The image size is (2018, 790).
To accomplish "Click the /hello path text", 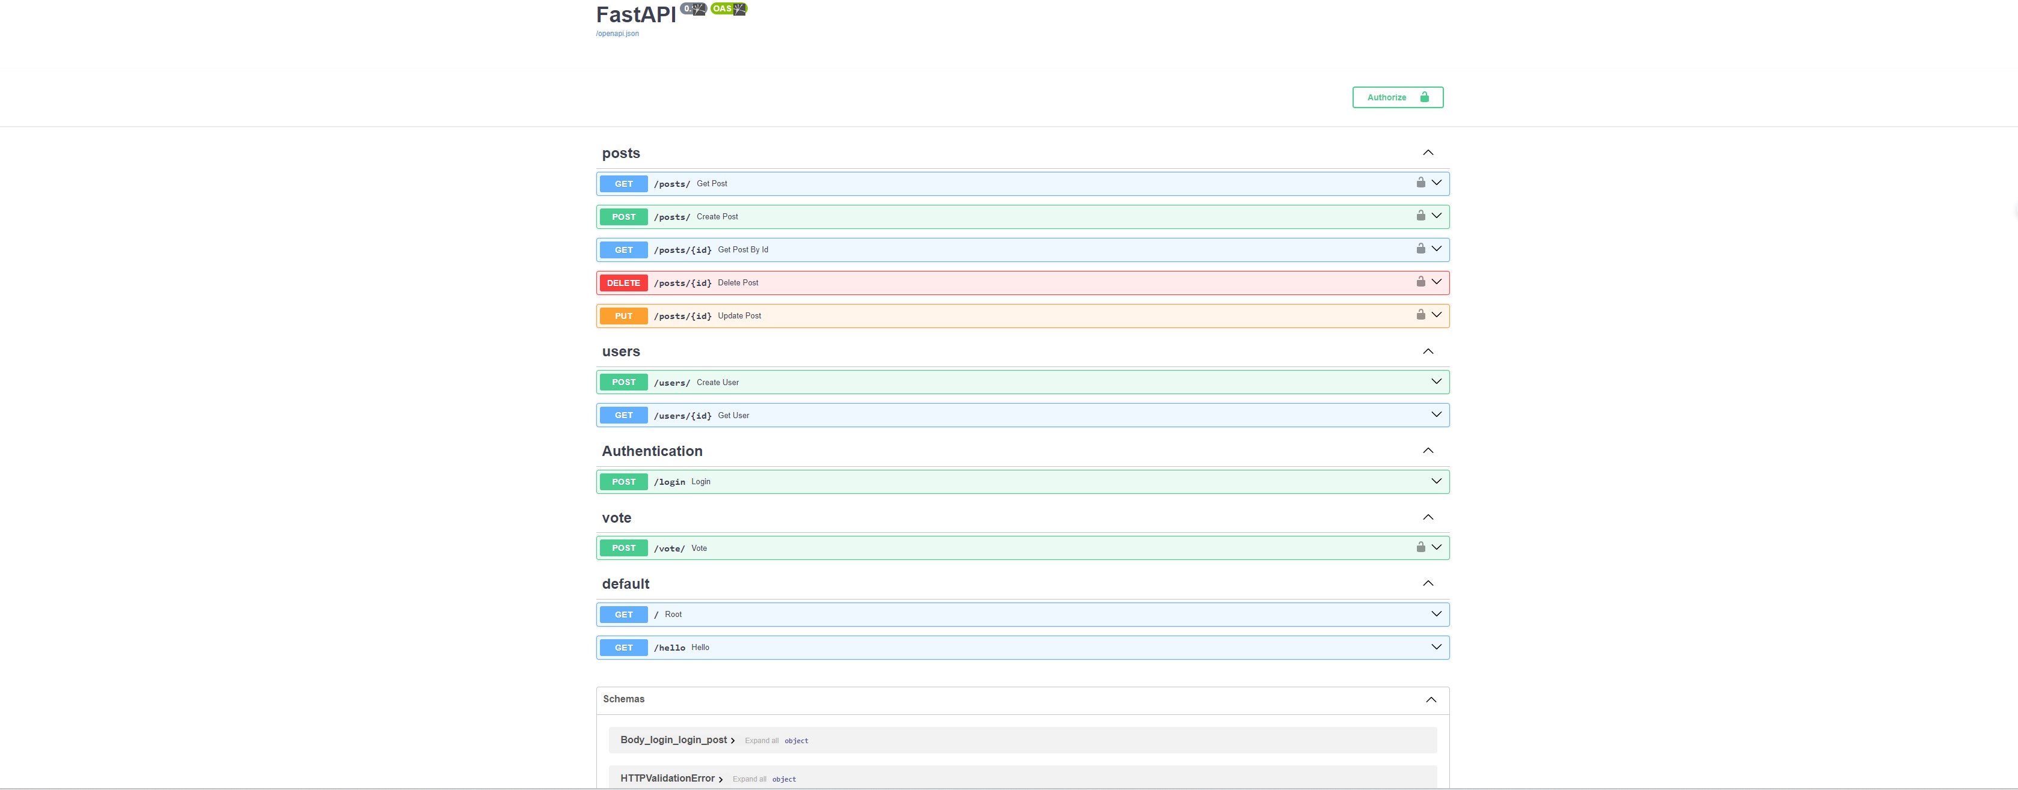I will pyautogui.click(x=670, y=648).
